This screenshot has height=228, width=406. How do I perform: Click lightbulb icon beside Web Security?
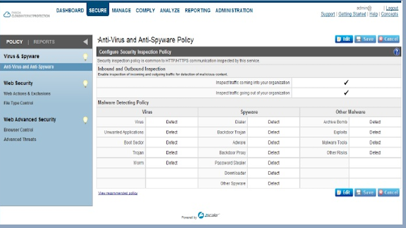(85, 83)
